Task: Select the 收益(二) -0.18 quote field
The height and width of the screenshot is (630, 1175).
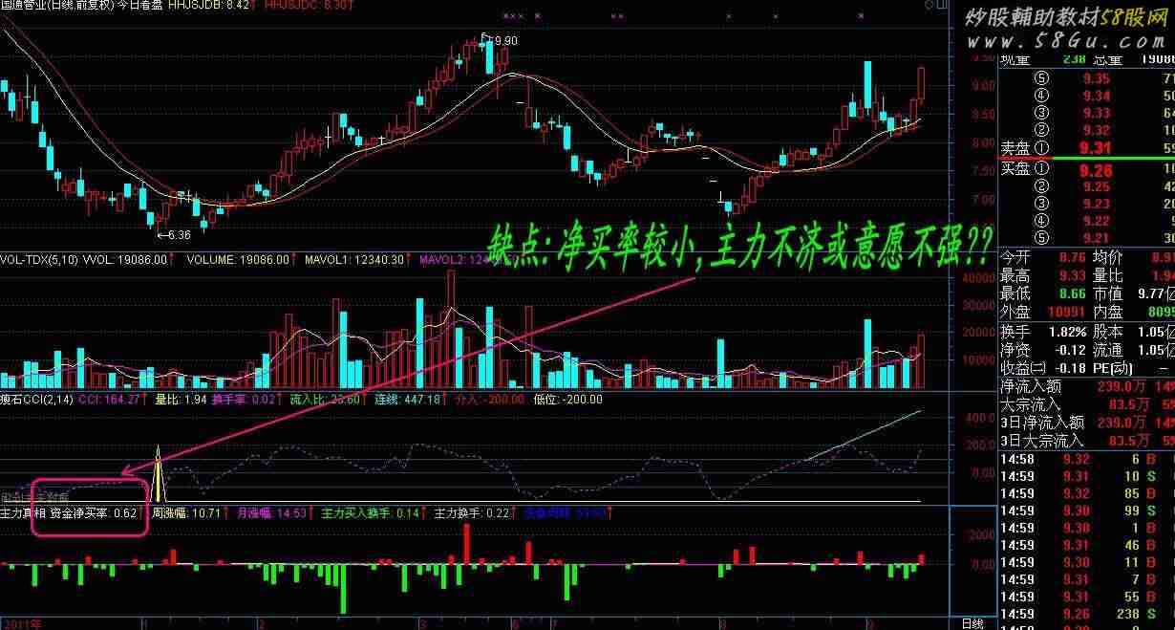Action: (x=1042, y=368)
